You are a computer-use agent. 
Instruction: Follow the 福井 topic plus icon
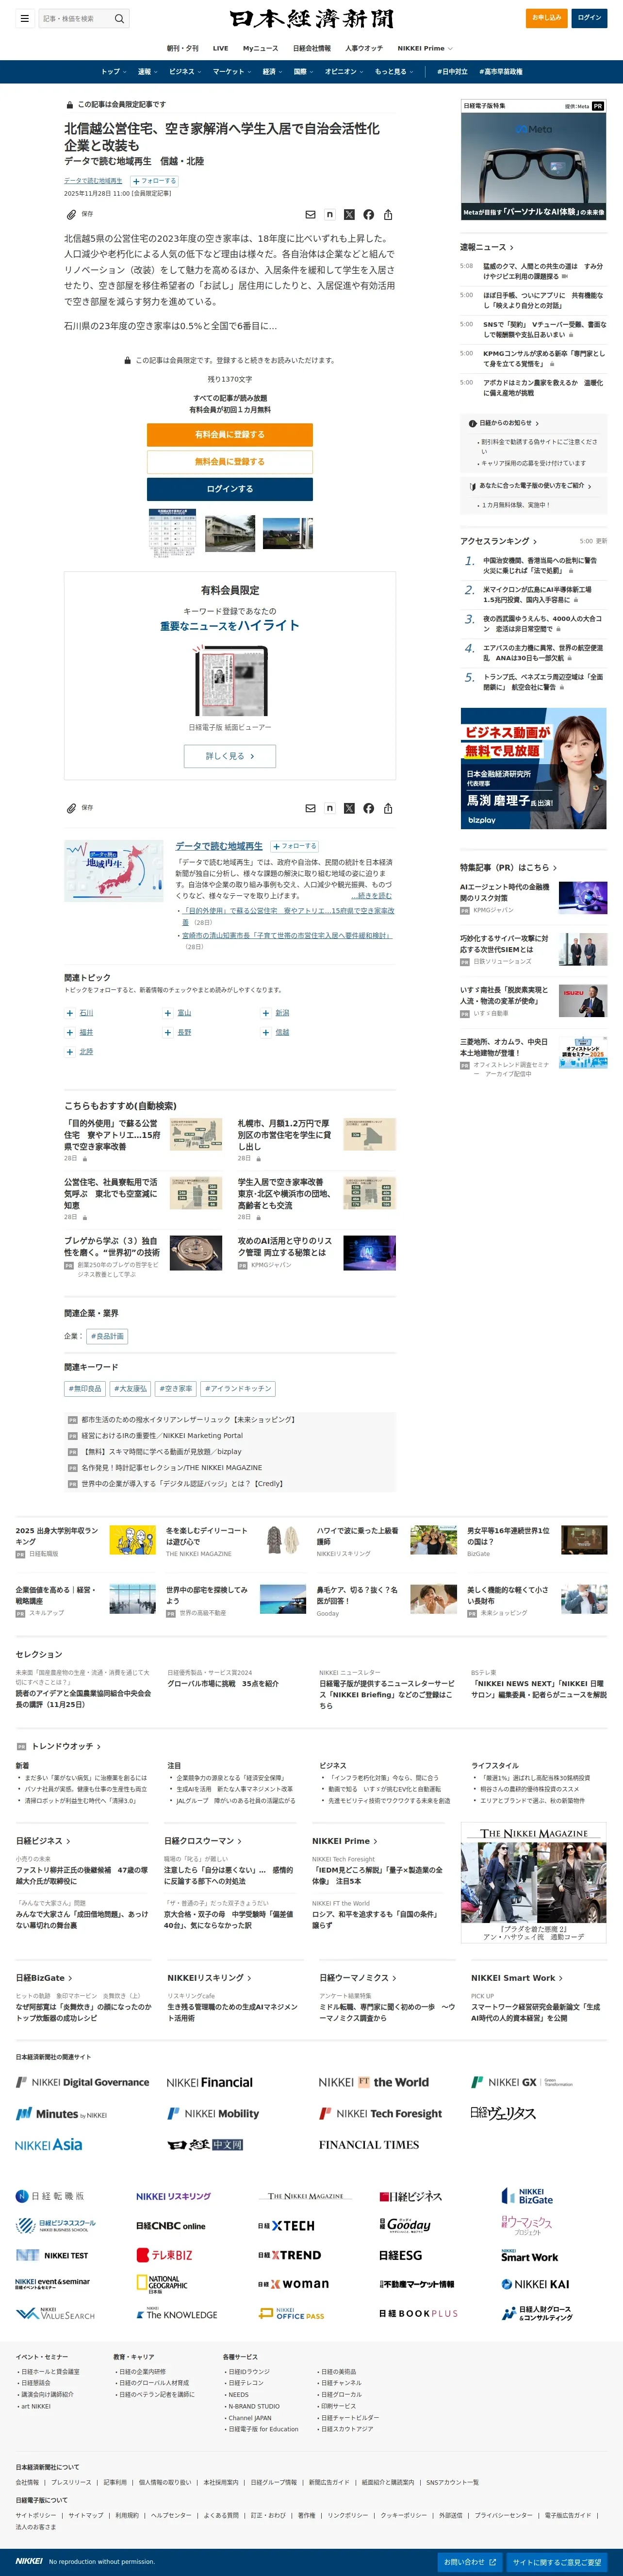click(x=70, y=1032)
